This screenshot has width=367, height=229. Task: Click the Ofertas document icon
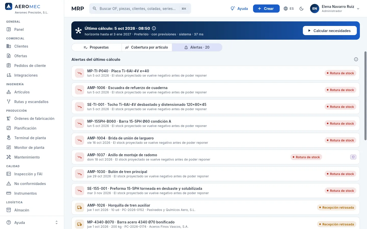pos(9,56)
